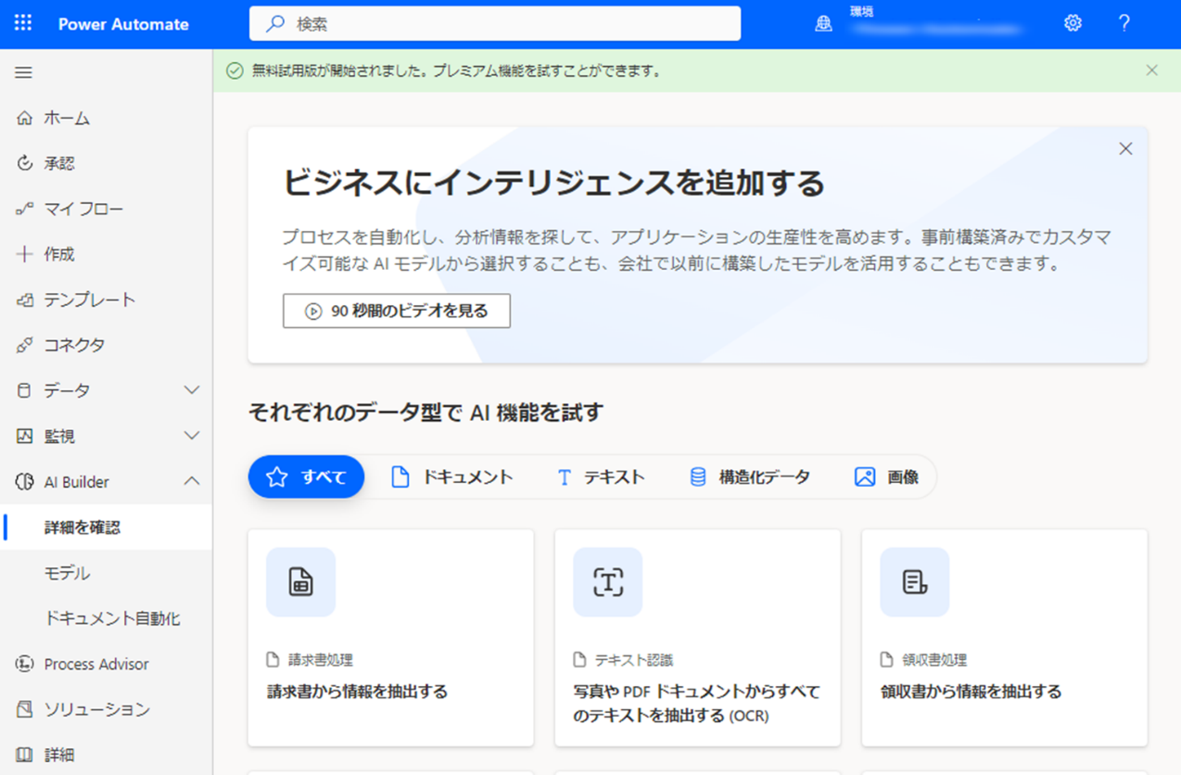Open 写真や PDF ドキュメント OCR card

[x=697, y=638]
